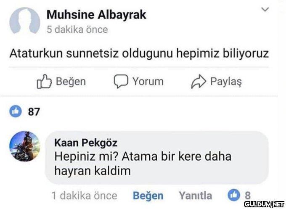286x209 pixels.
Task: Open Muhsine Albayrak's profile picture
Action: (24, 21)
